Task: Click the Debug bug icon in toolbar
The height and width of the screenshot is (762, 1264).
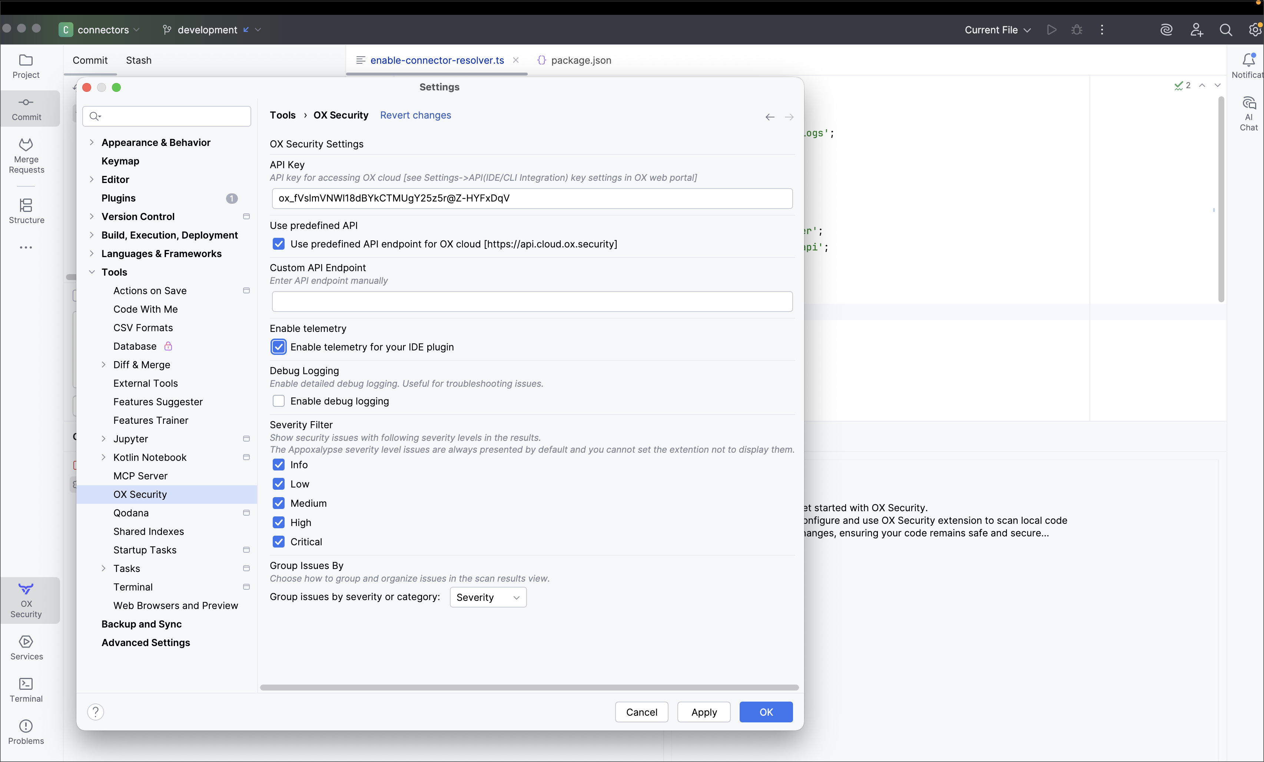Action: 1077,30
